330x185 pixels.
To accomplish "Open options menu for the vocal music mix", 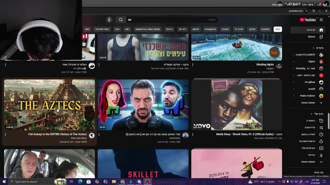I will 99,65.
